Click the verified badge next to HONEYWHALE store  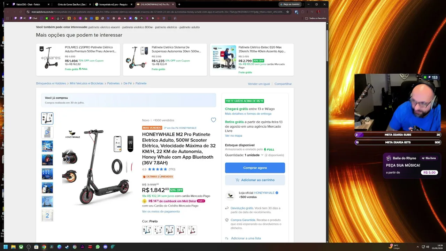click(277, 193)
